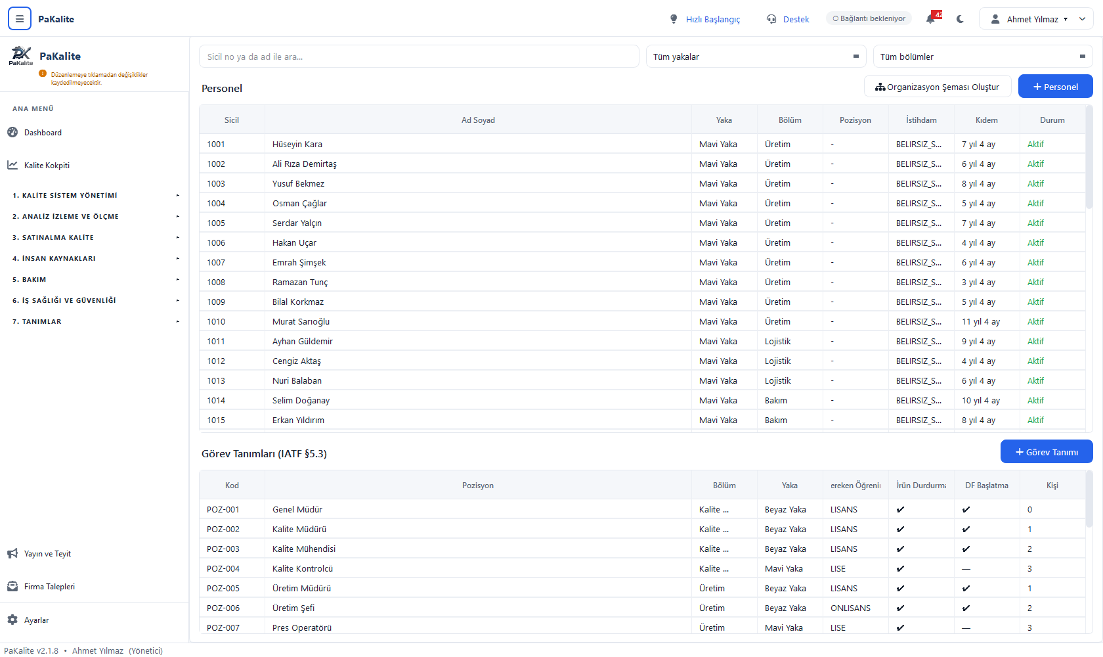This screenshot has height=657, width=1103.
Task: Click DF Başlatma checkmark for POZ-003
Action: click(966, 549)
